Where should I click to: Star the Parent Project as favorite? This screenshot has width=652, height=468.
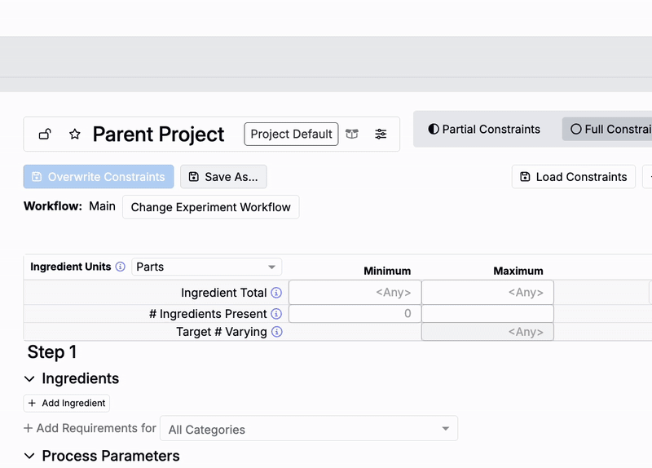point(75,135)
